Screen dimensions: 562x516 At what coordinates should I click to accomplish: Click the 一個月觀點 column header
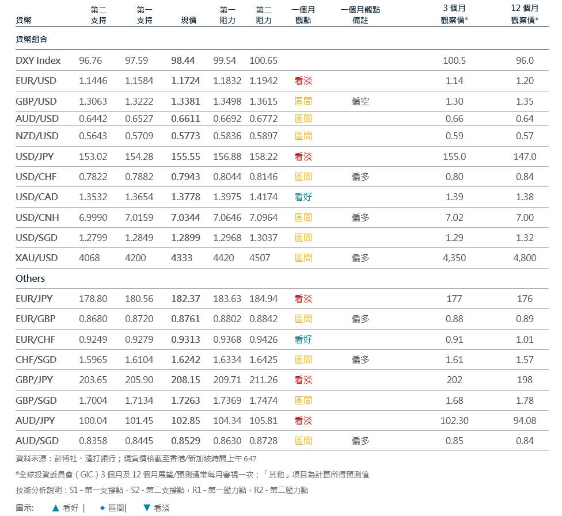(x=303, y=15)
